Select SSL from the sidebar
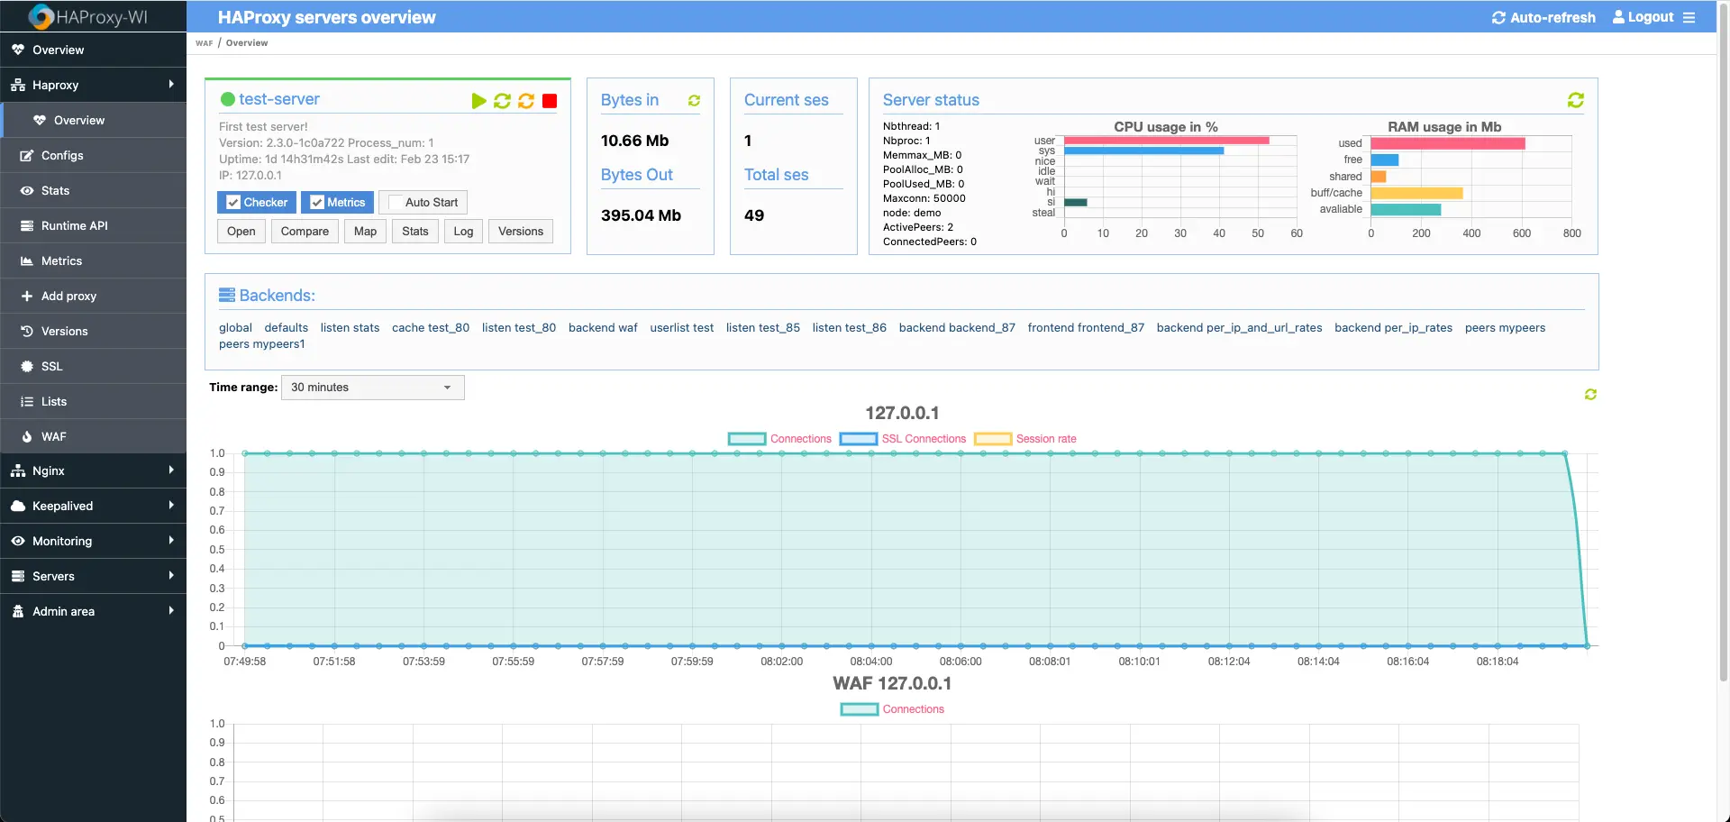The height and width of the screenshot is (822, 1730). [x=50, y=366]
